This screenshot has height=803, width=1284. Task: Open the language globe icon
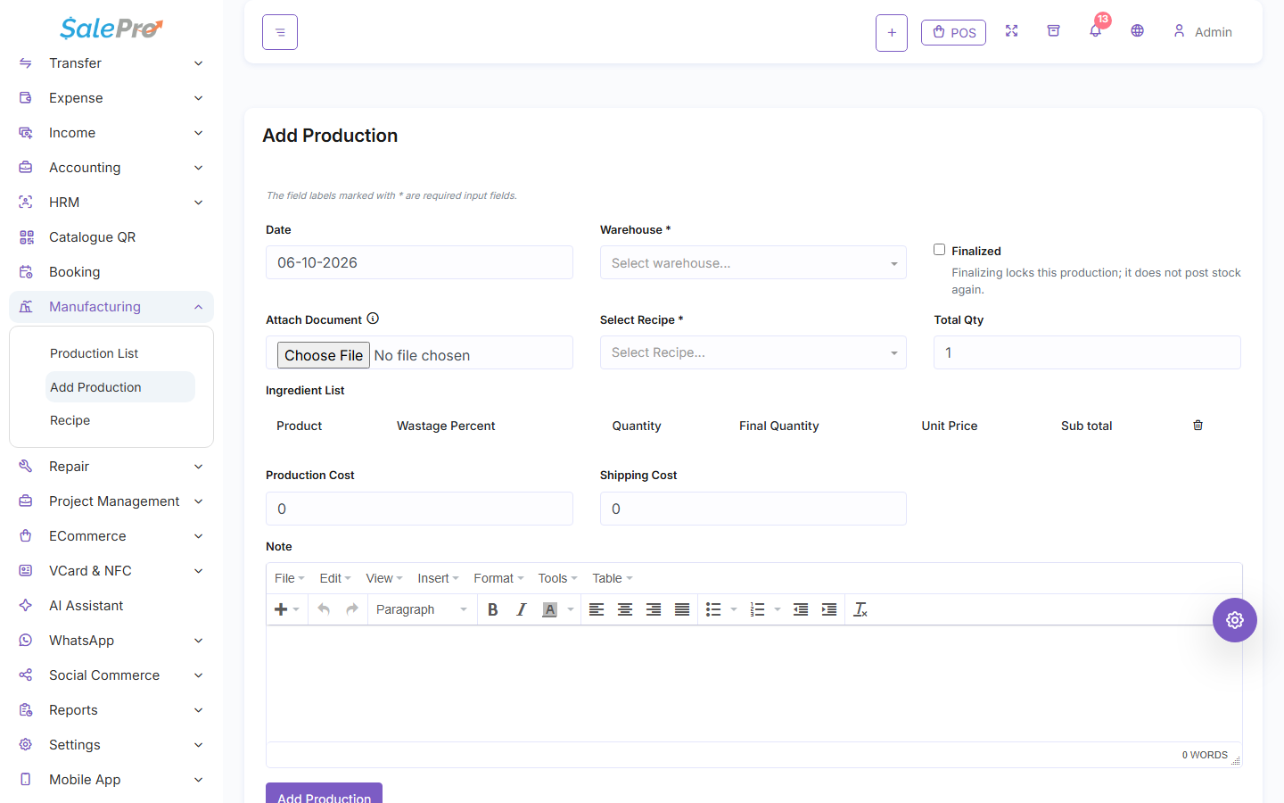pyautogui.click(x=1137, y=31)
